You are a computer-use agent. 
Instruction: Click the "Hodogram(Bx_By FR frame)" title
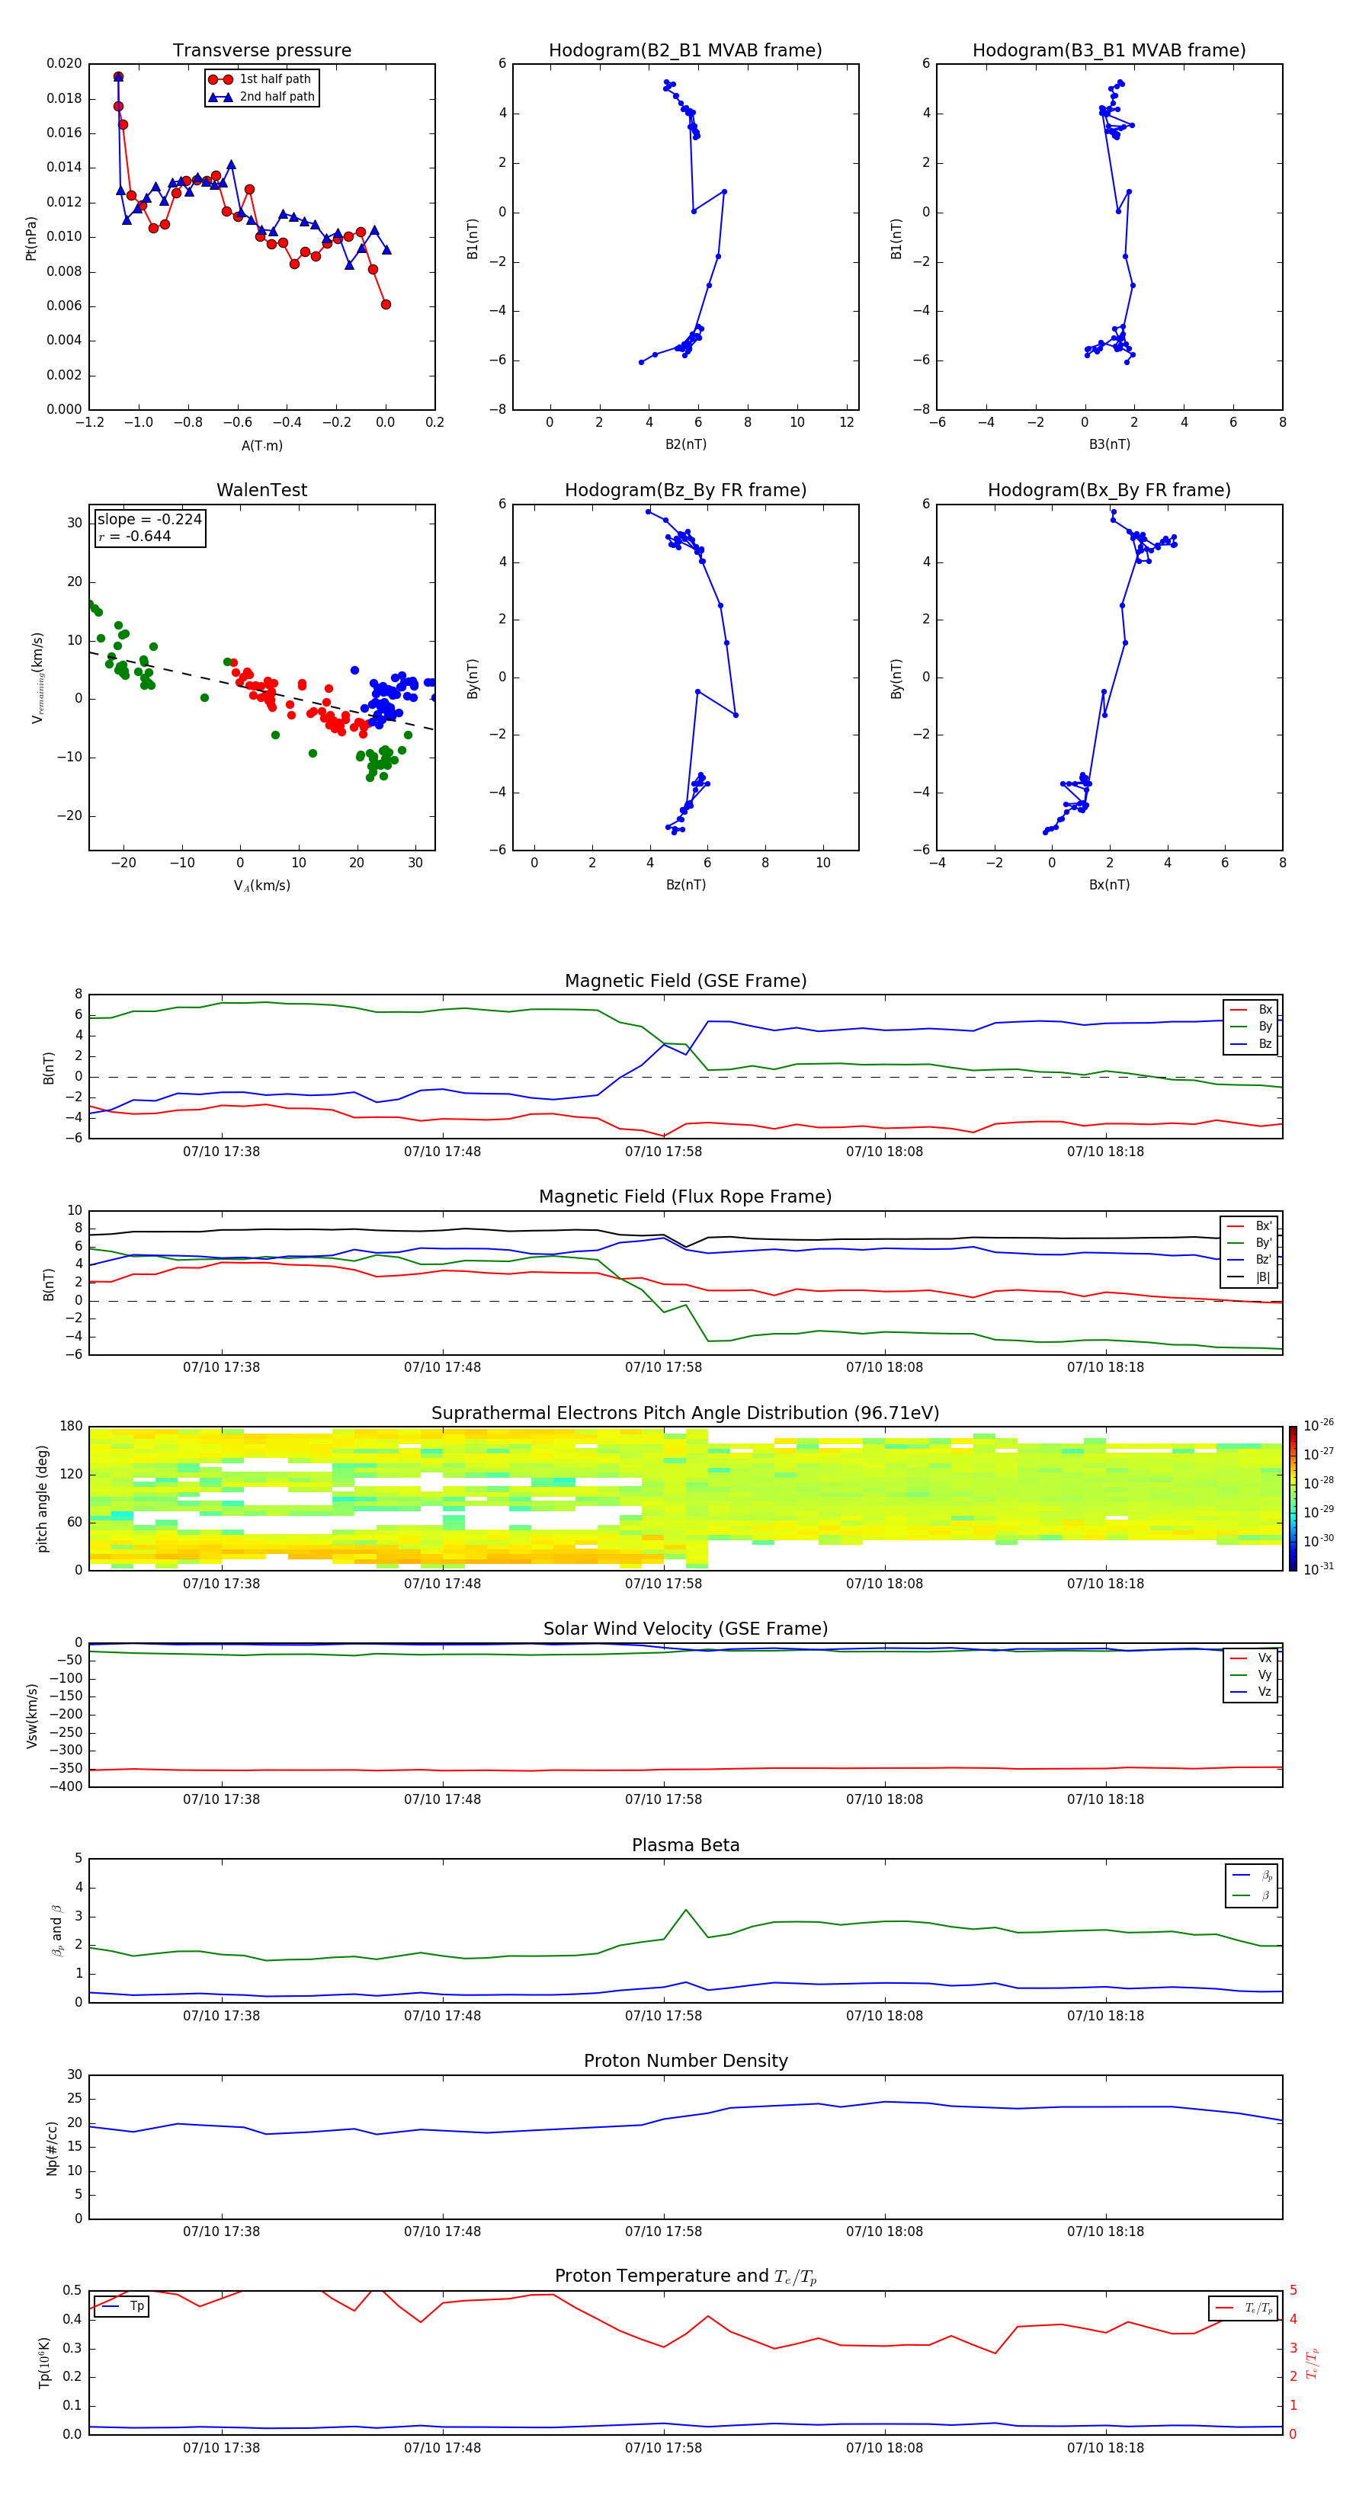(1109, 490)
